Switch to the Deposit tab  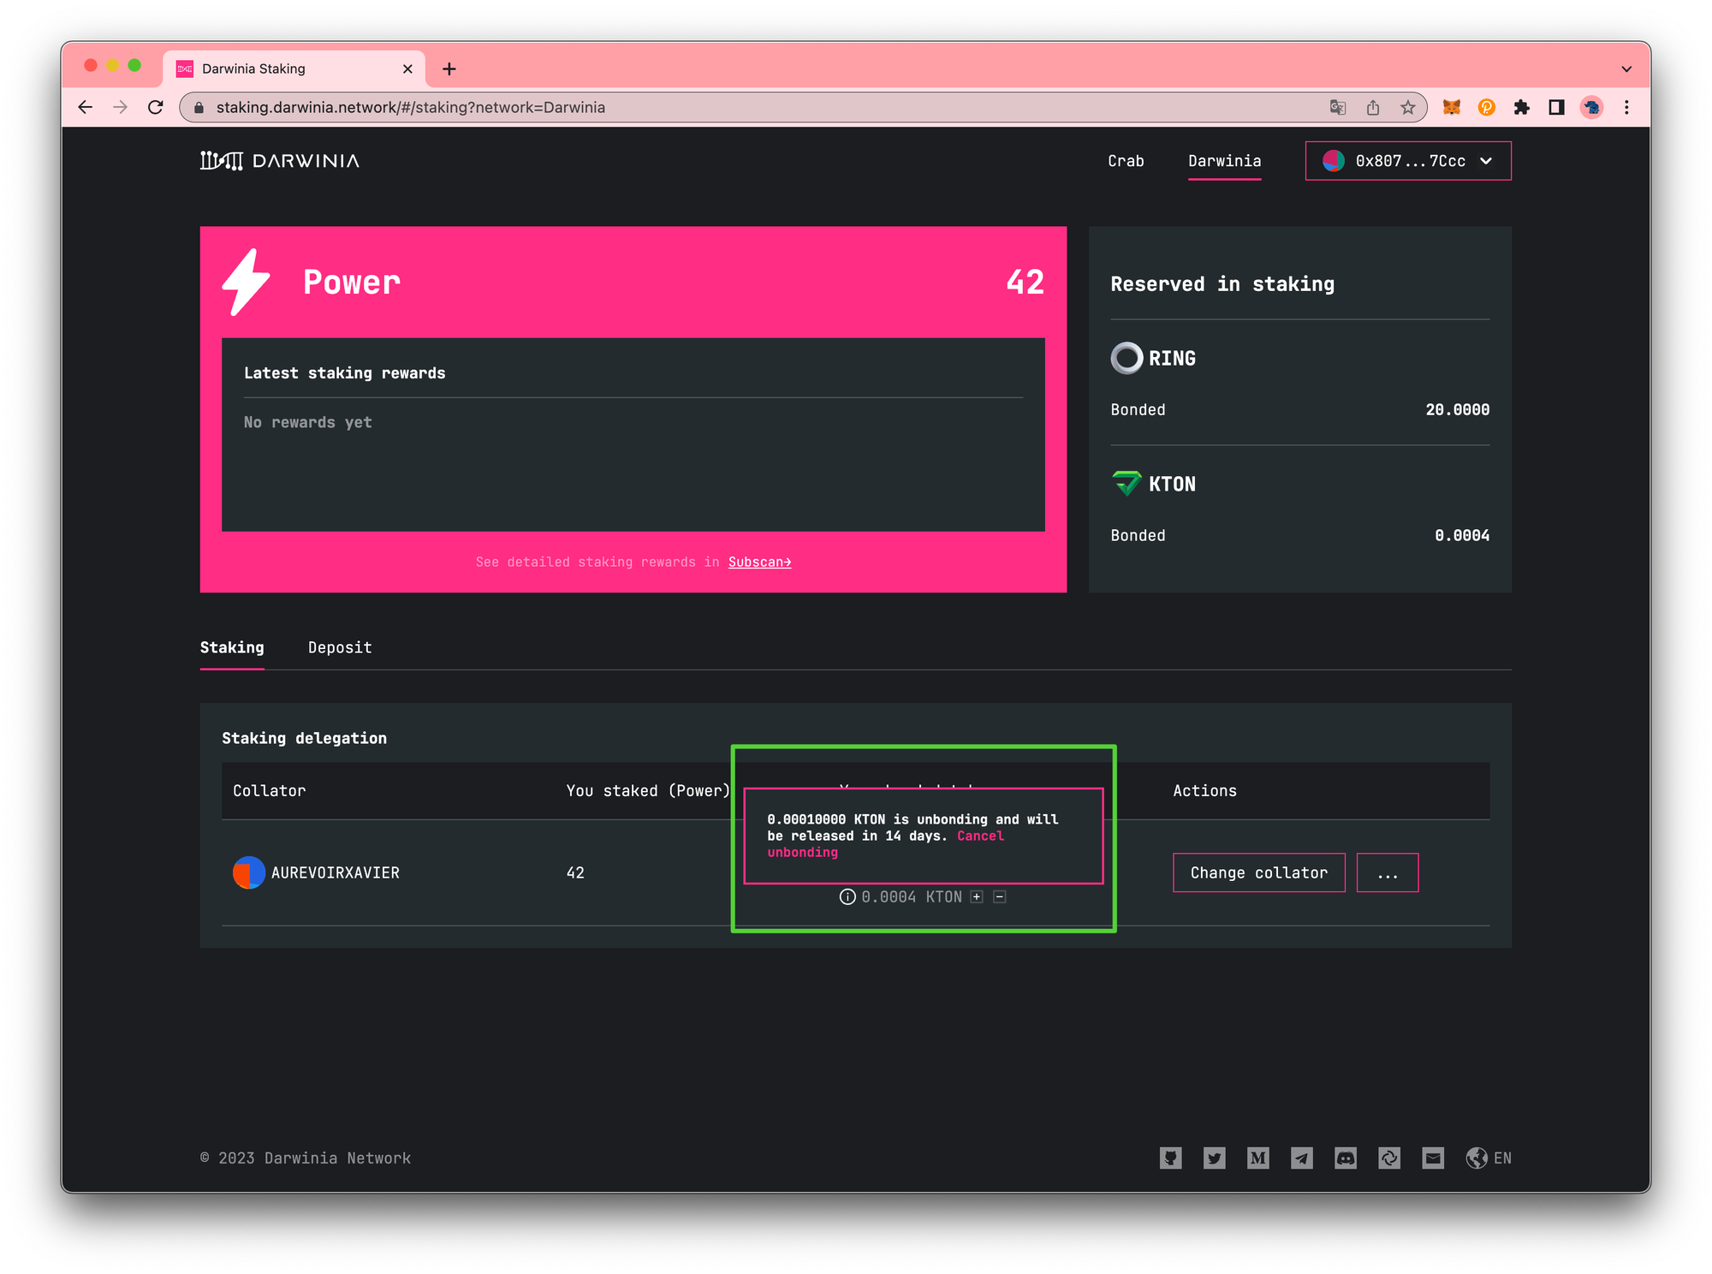[x=338, y=646]
